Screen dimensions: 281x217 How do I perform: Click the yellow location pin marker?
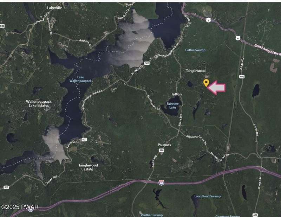(206, 83)
